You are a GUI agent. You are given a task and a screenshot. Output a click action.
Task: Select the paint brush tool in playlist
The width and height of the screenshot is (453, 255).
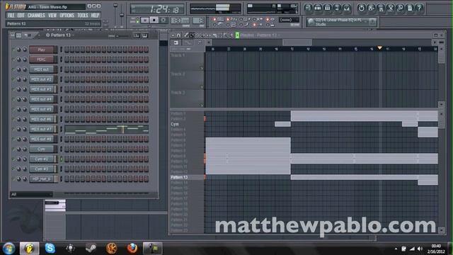(192, 35)
